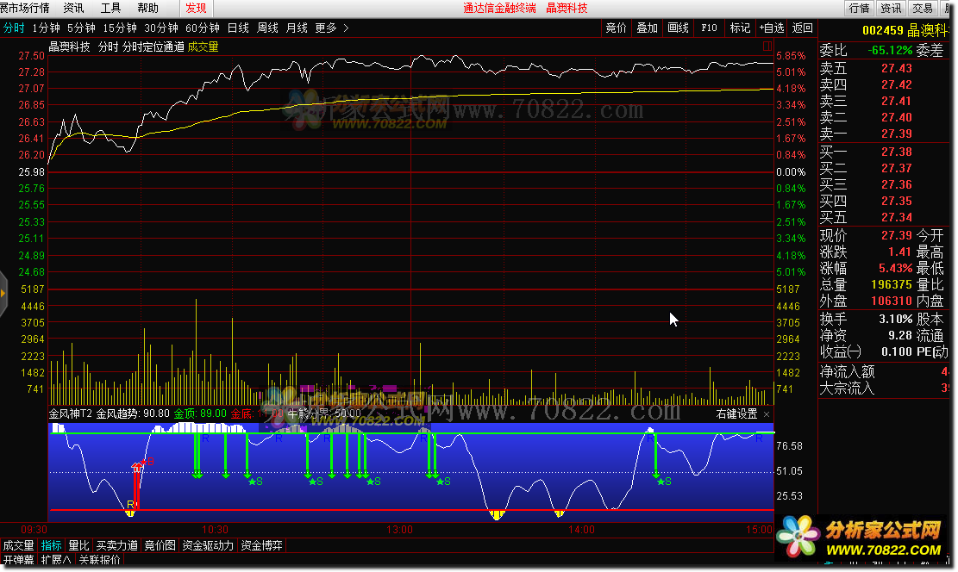
Task: Open the 帮助 menu
Action: pyautogui.click(x=147, y=8)
